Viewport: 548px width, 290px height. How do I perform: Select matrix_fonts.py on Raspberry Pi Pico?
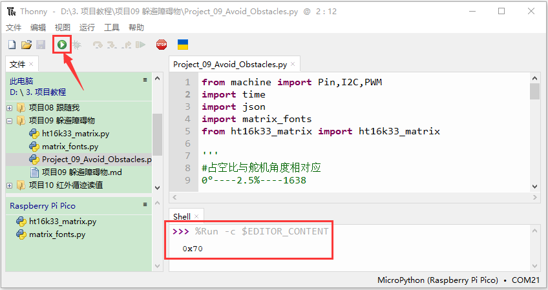57,234
